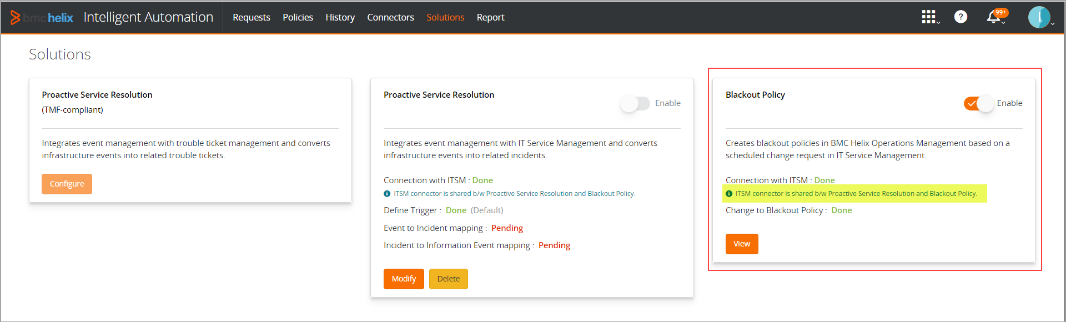Click the BMC Helix logo

click(42, 17)
